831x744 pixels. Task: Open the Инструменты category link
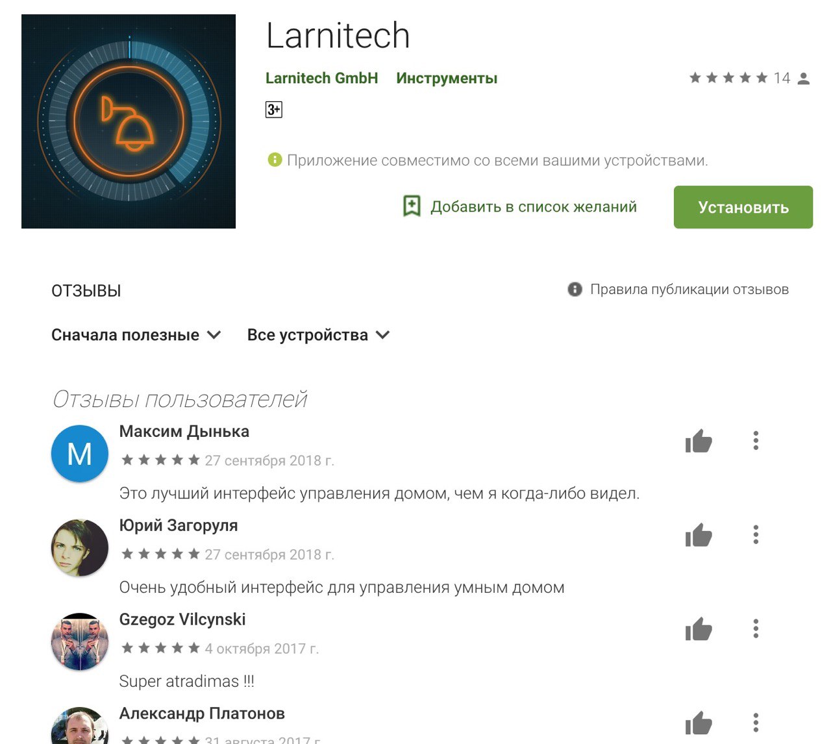tap(447, 78)
